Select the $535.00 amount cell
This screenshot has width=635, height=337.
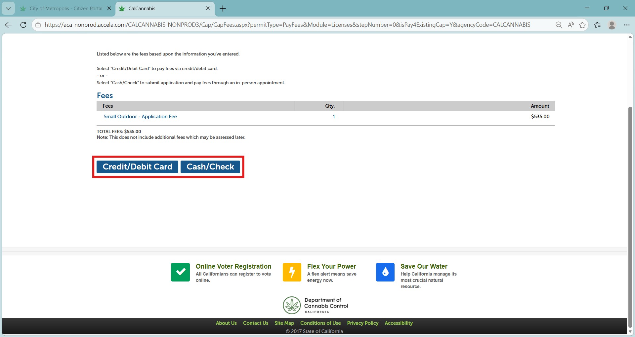click(x=540, y=117)
